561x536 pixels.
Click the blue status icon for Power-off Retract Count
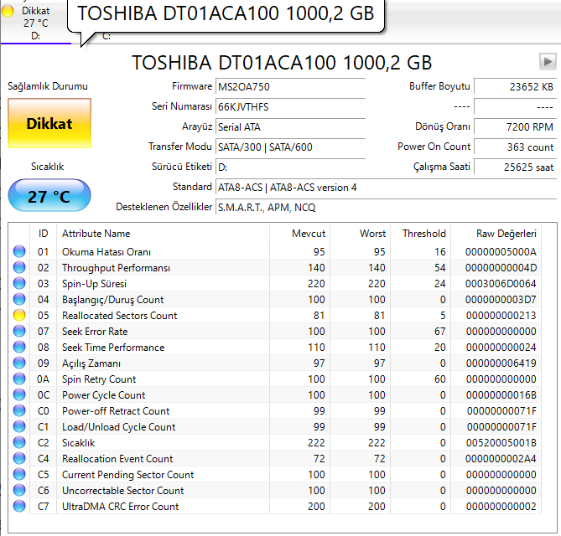pos(19,410)
